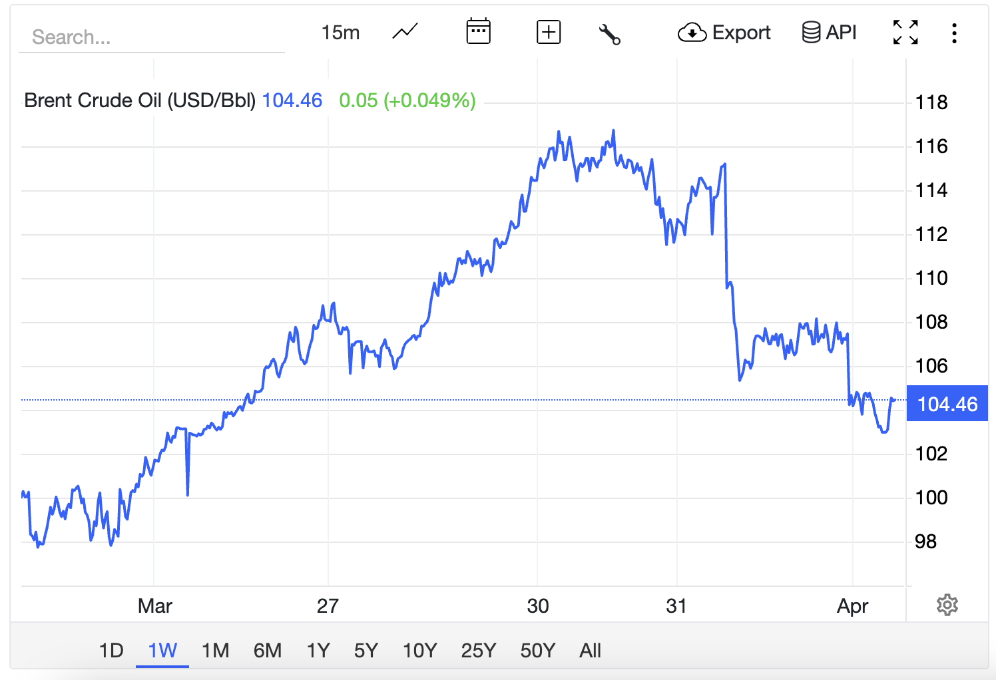
Task: Open the API database option
Action: pos(829,32)
